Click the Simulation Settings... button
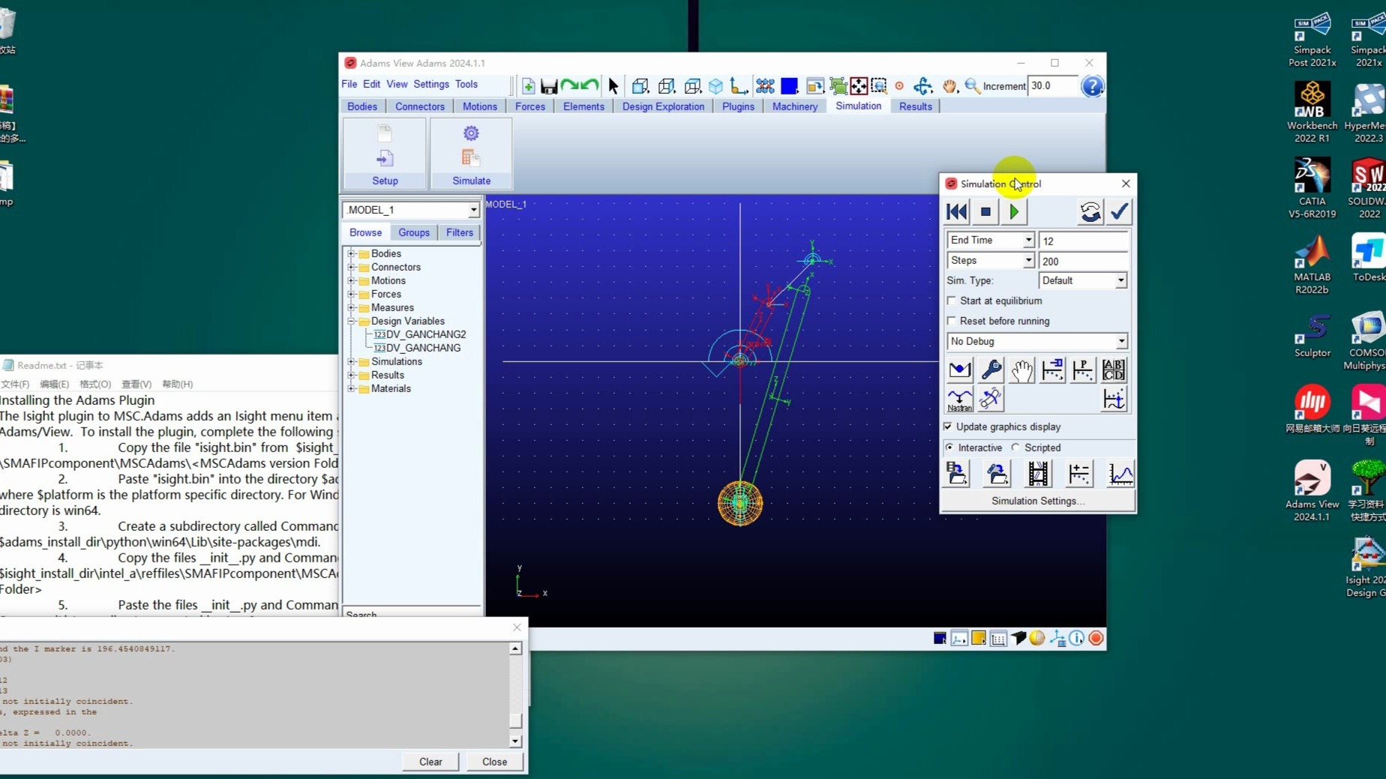This screenshot has height=779, width=1386. point(1038,501)
